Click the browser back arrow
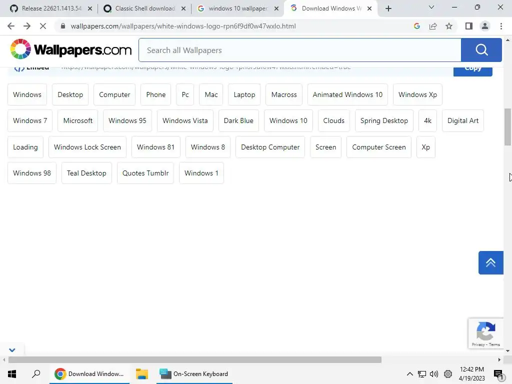Screen dimensions: 512x384 (11, 26)
